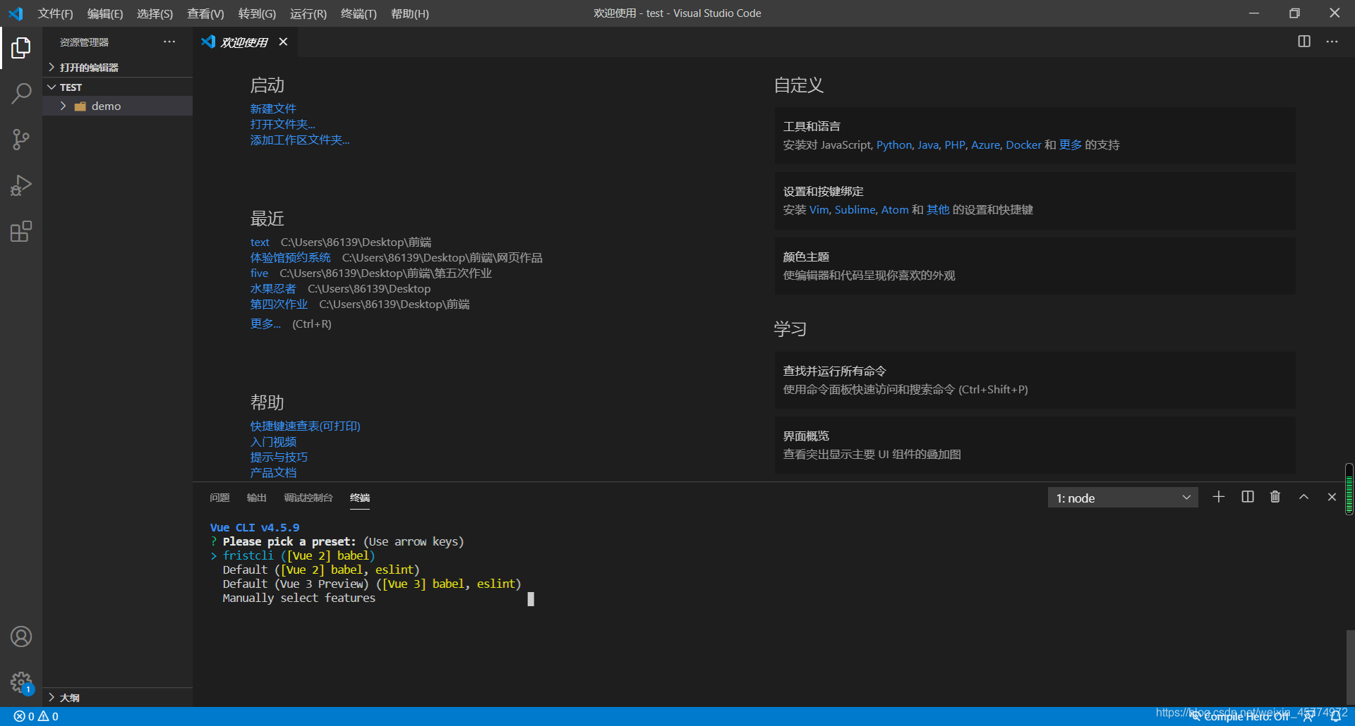
Task: Open the 查看(V) menu
Action: point(205,13)
